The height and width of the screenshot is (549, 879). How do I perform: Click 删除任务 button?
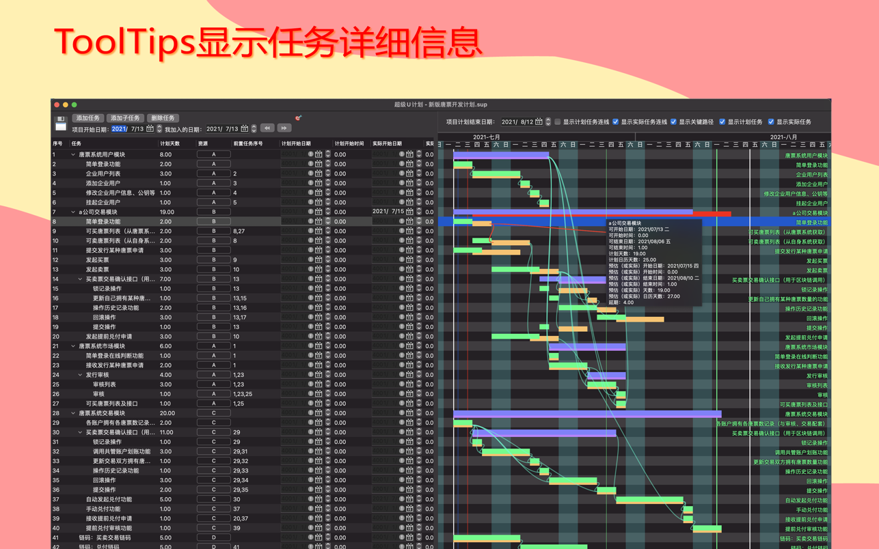pos(163,118)
